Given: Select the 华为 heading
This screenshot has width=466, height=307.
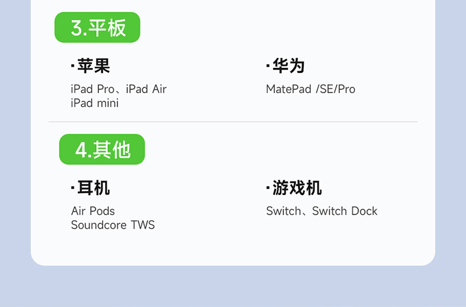Looking at the screenshot, I should pyautogui.click(x=288, y=66).
